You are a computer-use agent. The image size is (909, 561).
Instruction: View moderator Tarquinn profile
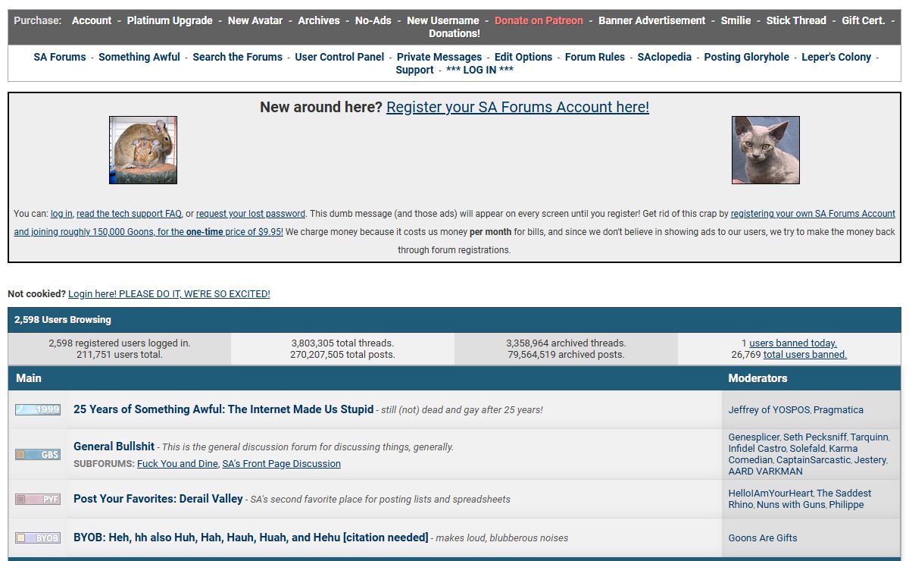pyautogui.click(x=869, y=437)
